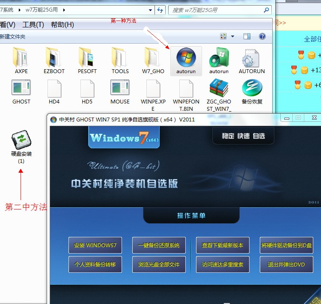The width and height of the screenshot is (321, 304).
Task: Select the GHOST application icon
Action: click(21, 91)
